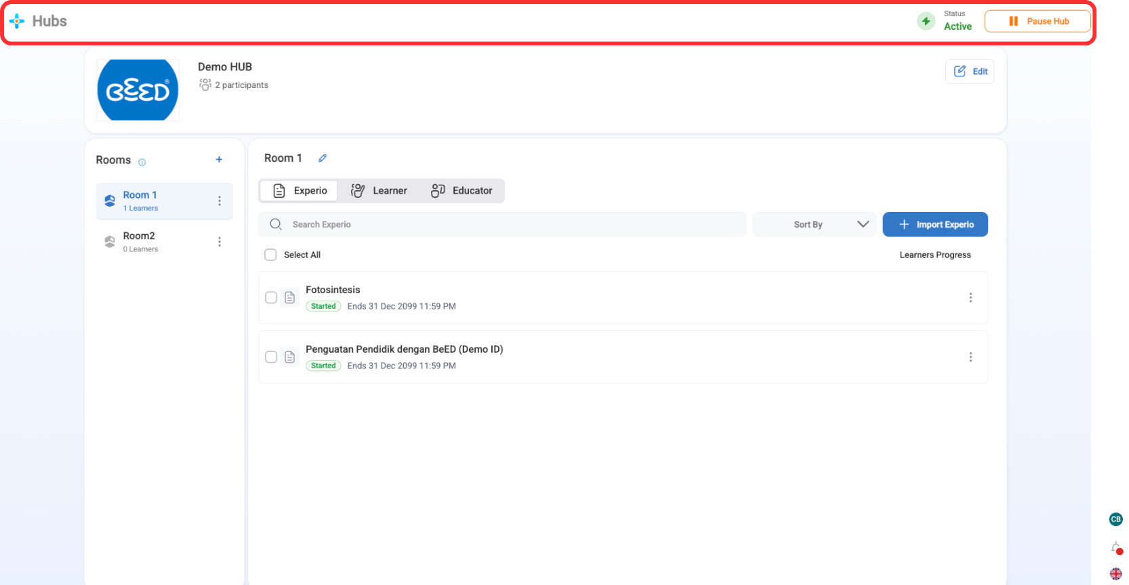Change language via UK flag icon
Screen dimensions: 1129x585
tap(1115, 574)
